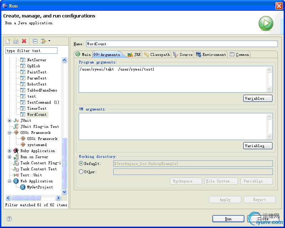
Task: Select the RobotTest configuration
Action: pyautogui.click(x=37, y=84)
